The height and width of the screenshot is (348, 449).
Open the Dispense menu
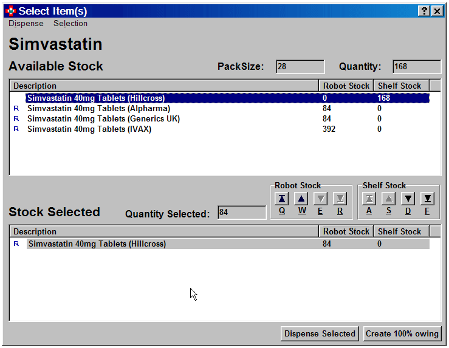(26, 24)
